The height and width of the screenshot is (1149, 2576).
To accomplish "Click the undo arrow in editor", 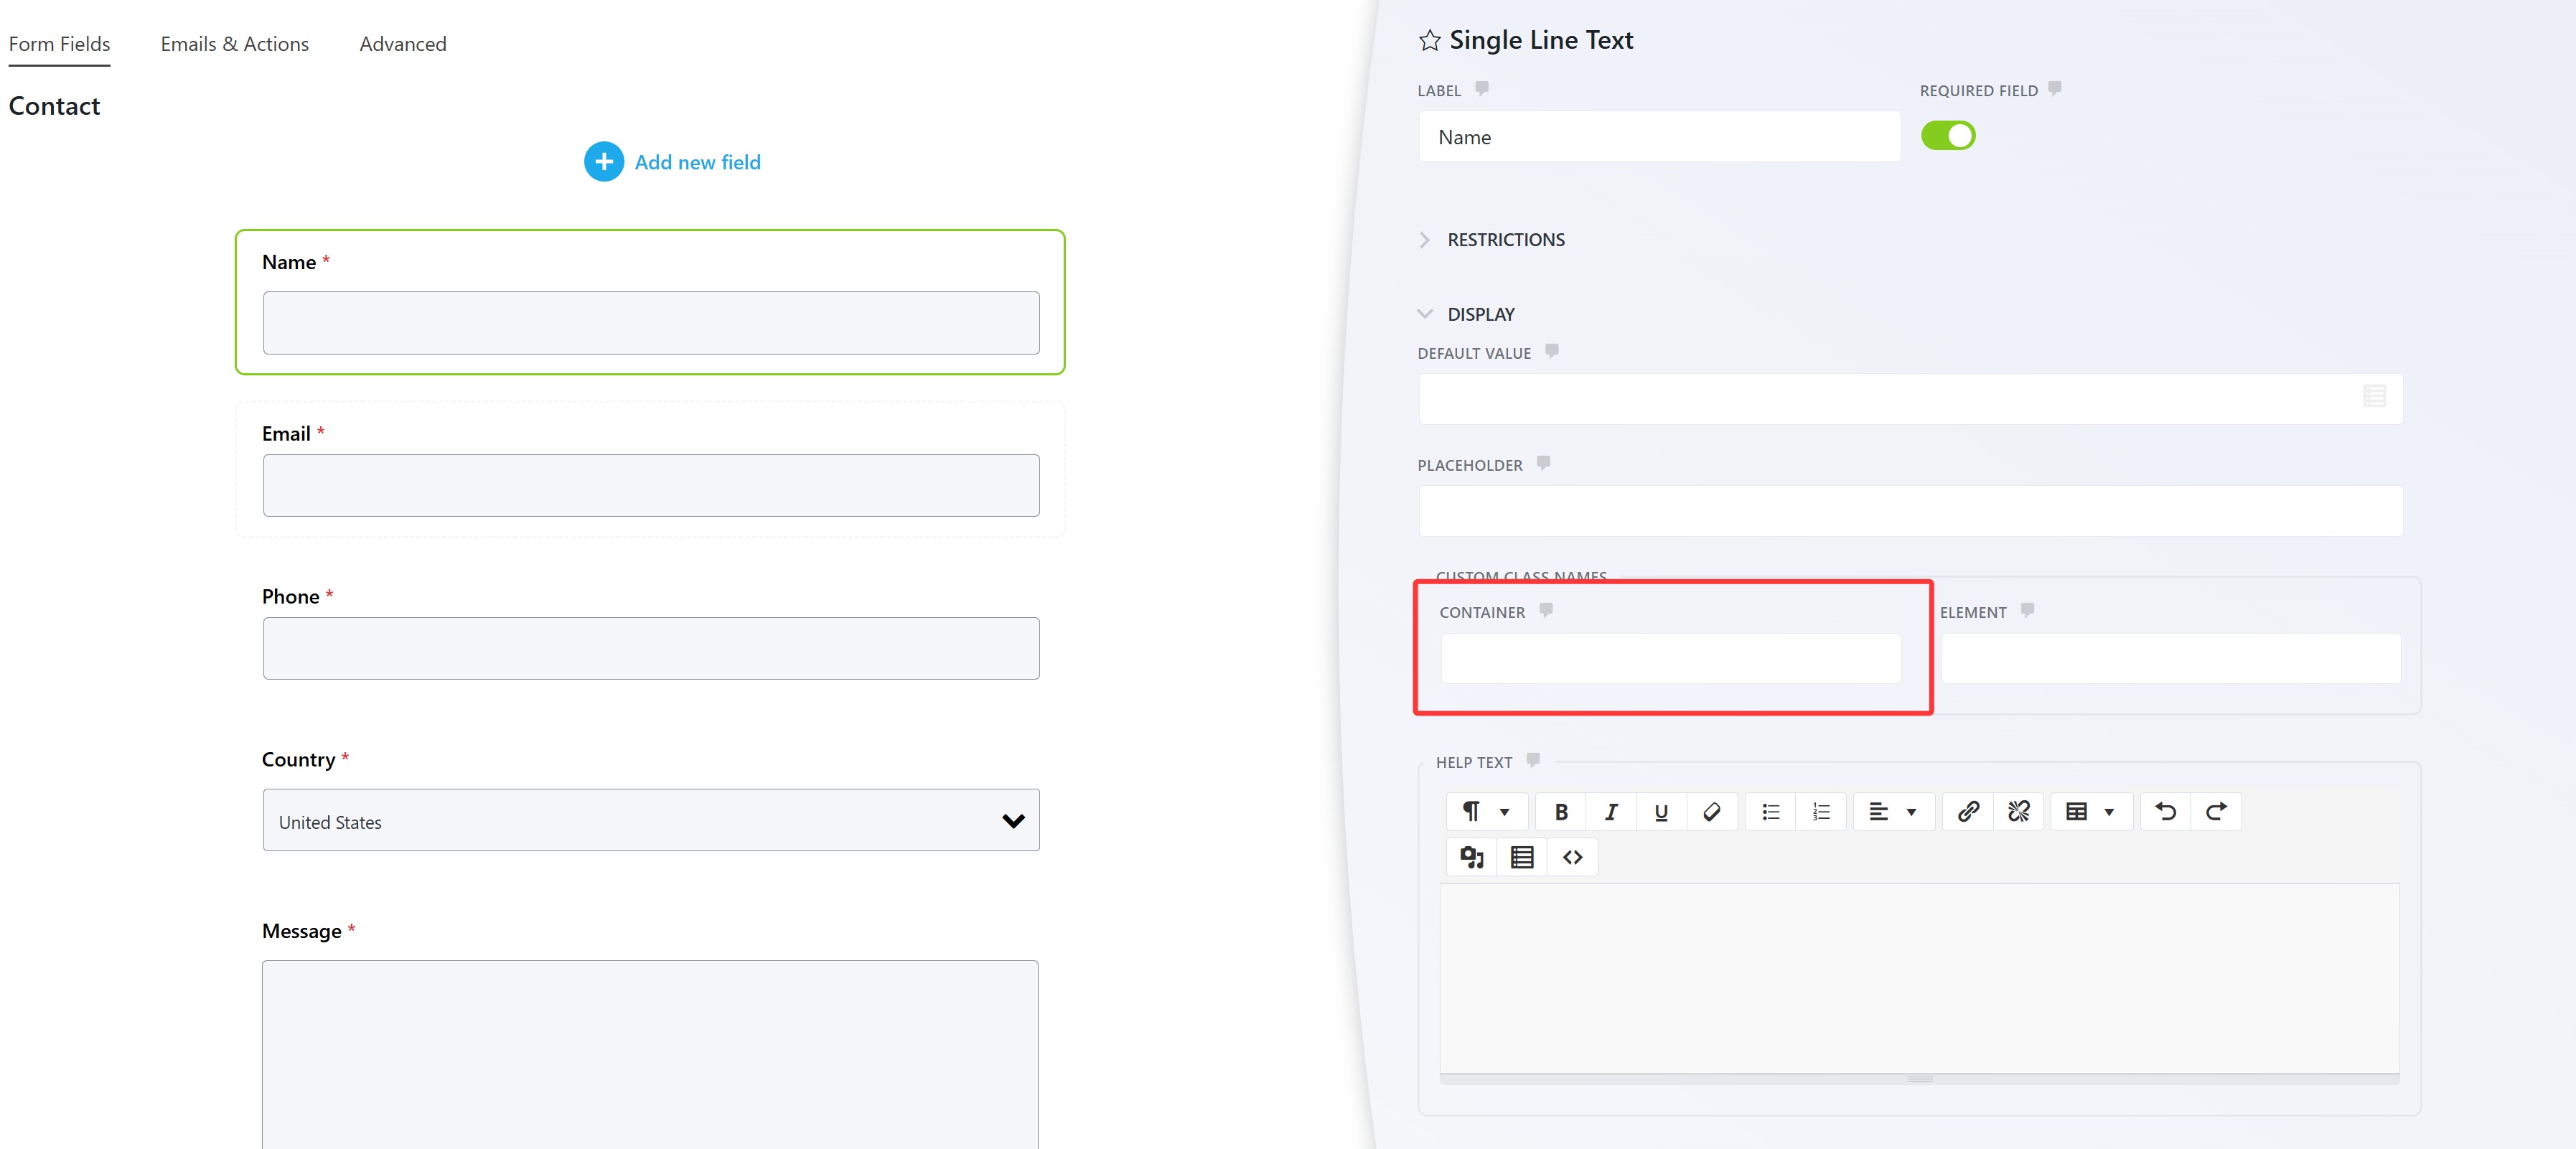I will pyautogui.click(x=2165, y=812).
